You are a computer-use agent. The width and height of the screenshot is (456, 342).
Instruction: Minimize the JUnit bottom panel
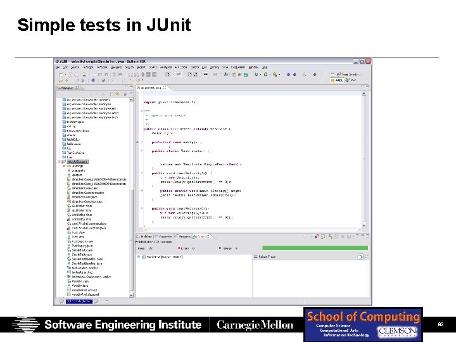pos(362,236)
